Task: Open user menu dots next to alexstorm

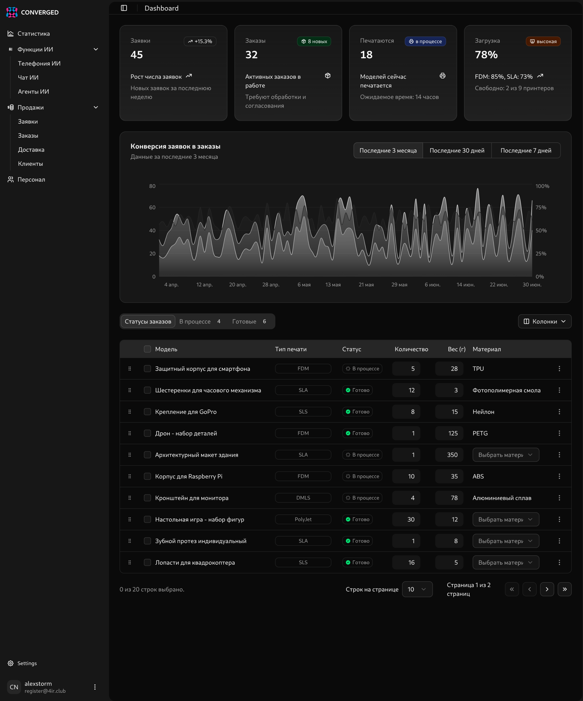Action: click(95, 687)
